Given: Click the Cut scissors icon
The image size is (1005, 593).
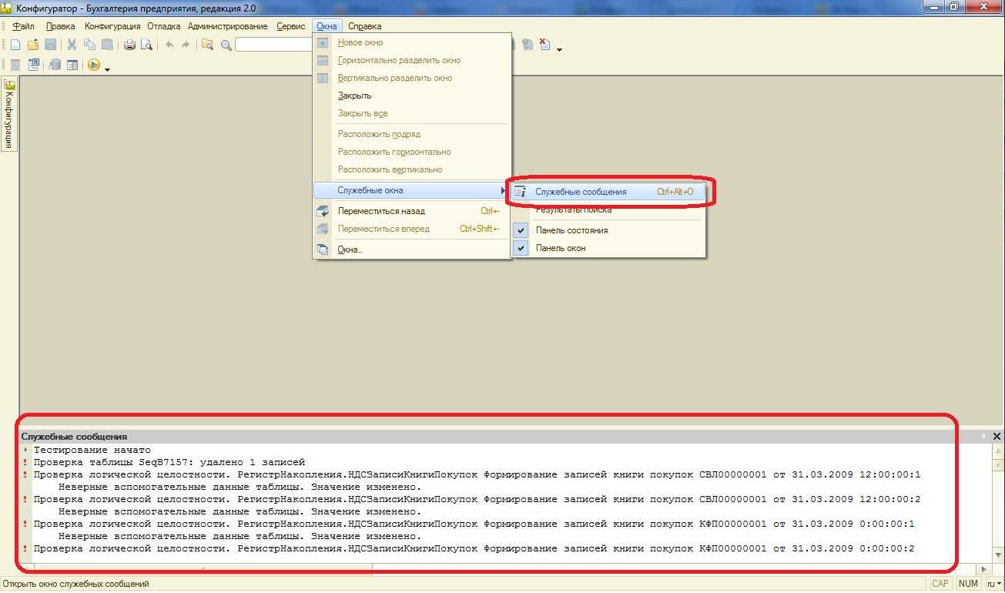Looking at the screenshot, I should pos(72,45).
